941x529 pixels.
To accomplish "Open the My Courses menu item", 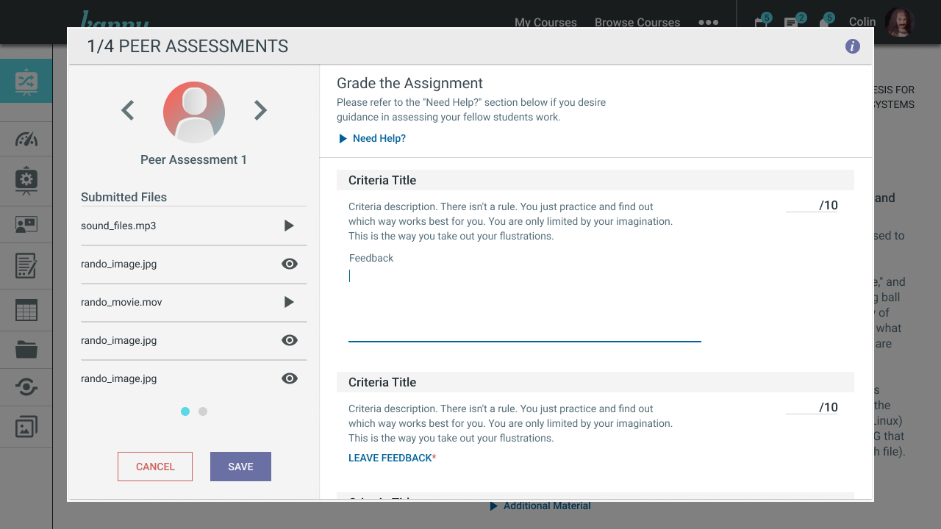I will click(x=545, y=22).
